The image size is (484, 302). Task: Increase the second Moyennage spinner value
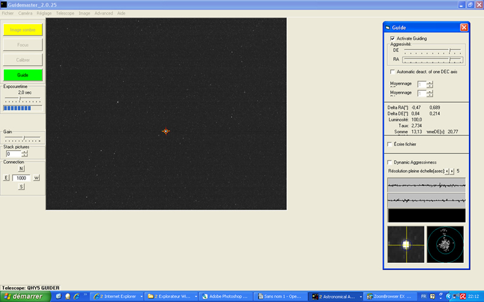click(430, 92)
